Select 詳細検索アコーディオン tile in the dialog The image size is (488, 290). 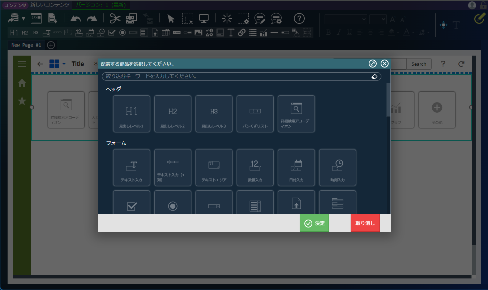(x=296, y=114)
